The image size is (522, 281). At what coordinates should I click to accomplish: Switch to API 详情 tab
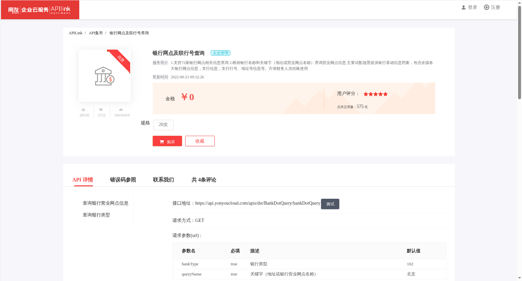pos(83,180)
